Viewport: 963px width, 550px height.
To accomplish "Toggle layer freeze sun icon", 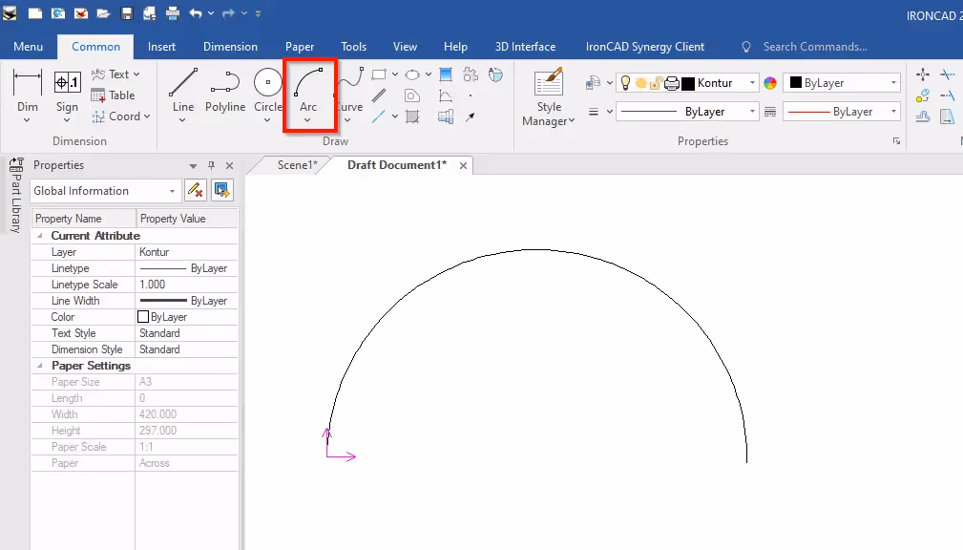I will [x=641, y=83].
